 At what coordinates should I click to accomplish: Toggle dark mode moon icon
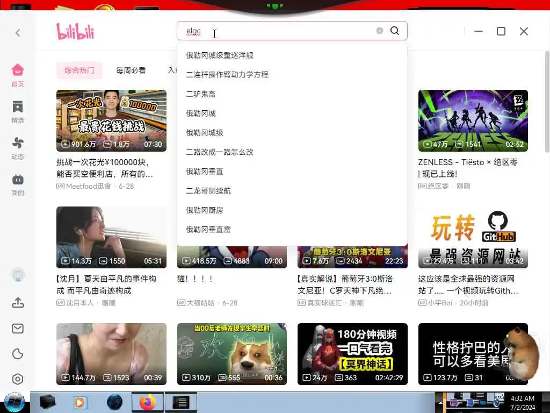point(18,354)
